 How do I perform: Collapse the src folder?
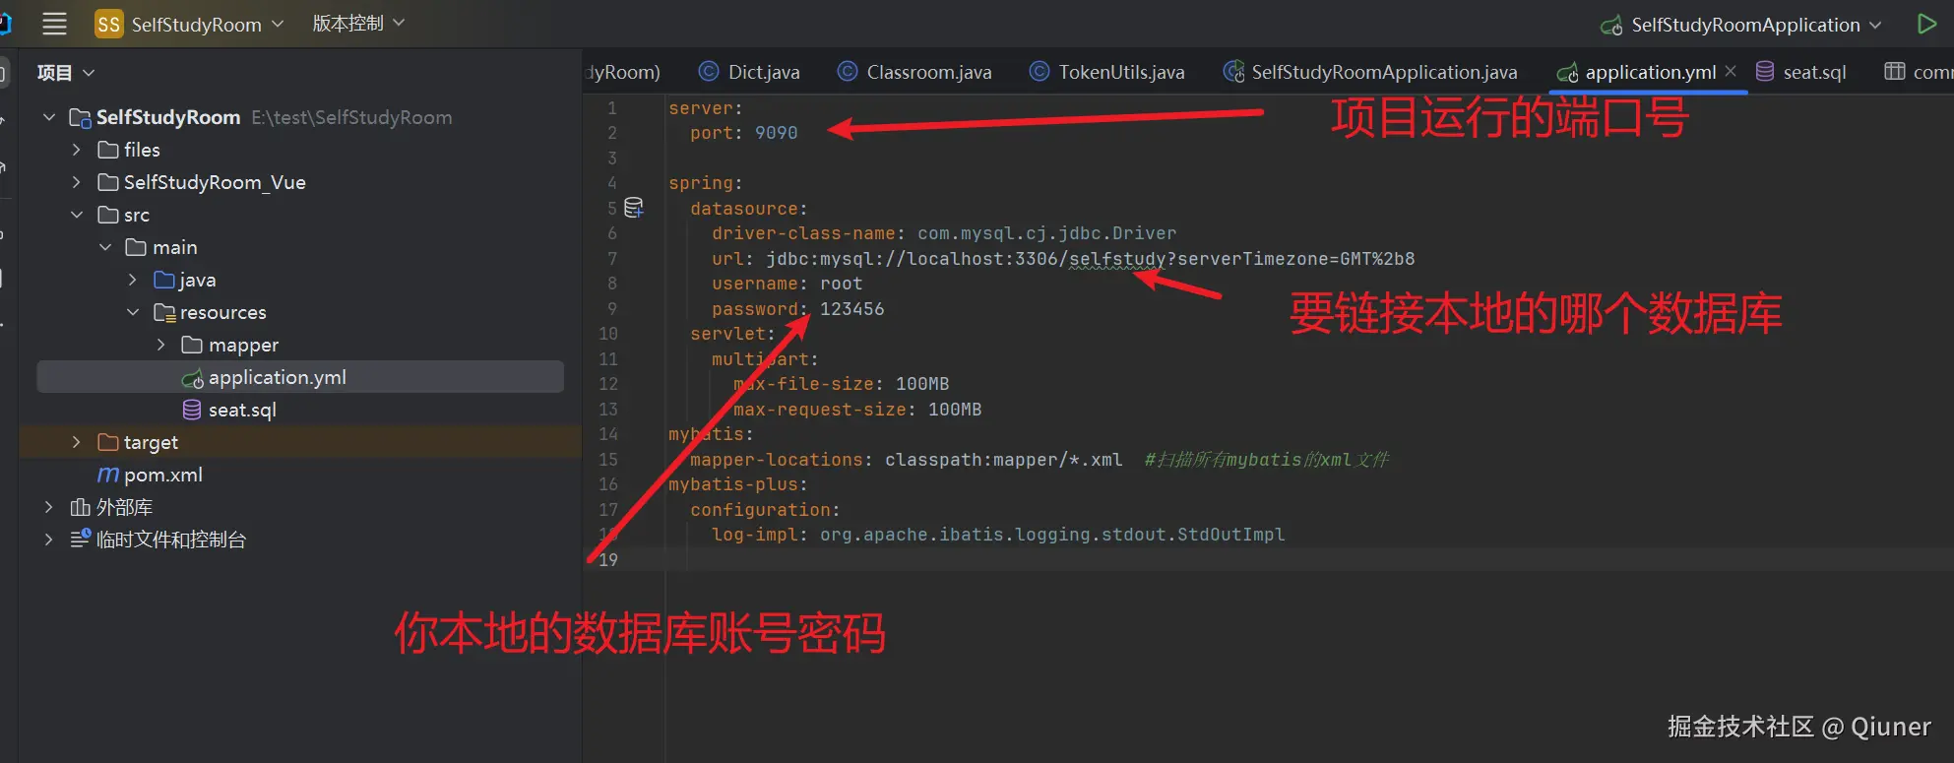(x=77, y=215)
